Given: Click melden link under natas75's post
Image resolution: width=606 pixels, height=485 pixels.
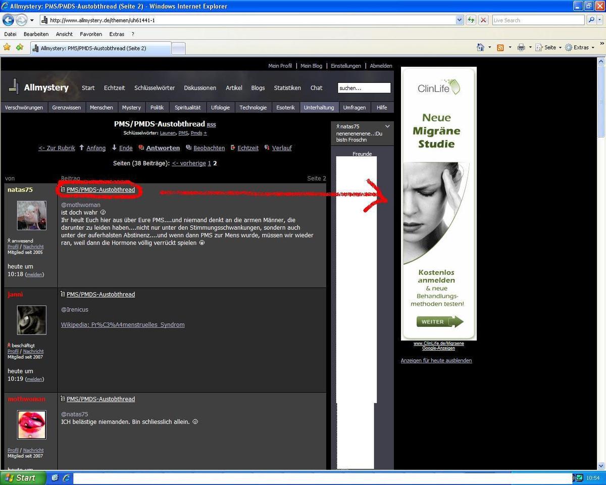Looking at the screenshot, I should (x=34, y=274).
